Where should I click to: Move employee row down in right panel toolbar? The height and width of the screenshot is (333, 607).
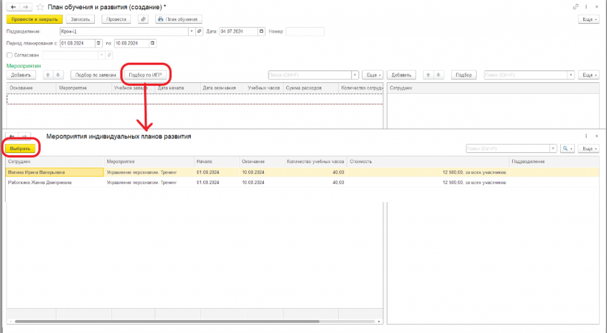point(438,75)
